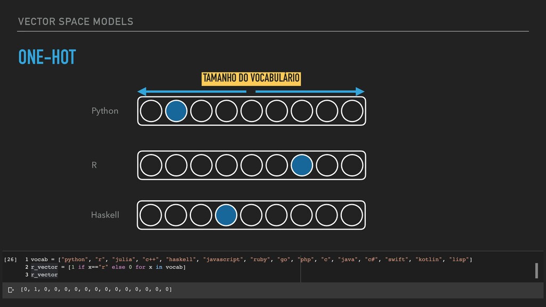Screen dimensions: 546x307
Task: Click the ONE-HOT heading
Action: coord(47,57)
